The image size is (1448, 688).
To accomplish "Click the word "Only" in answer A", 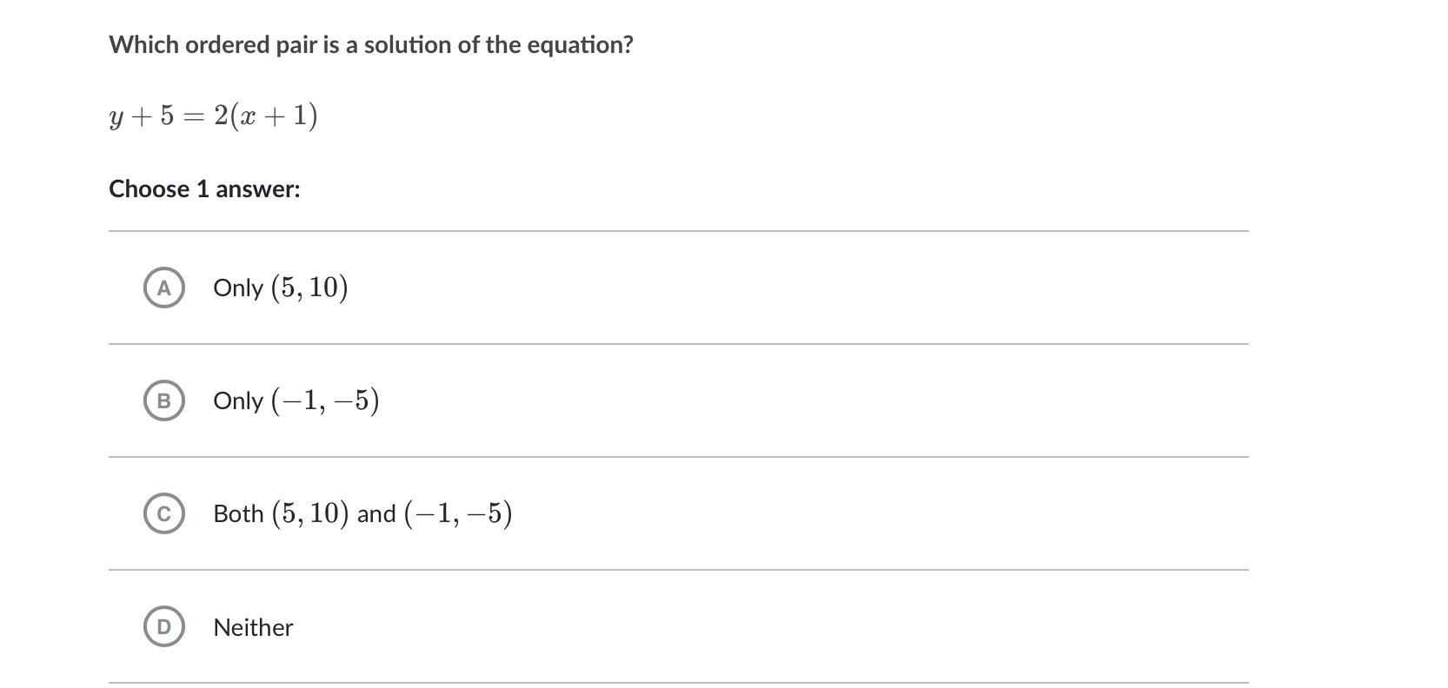I will pos(237,288).
